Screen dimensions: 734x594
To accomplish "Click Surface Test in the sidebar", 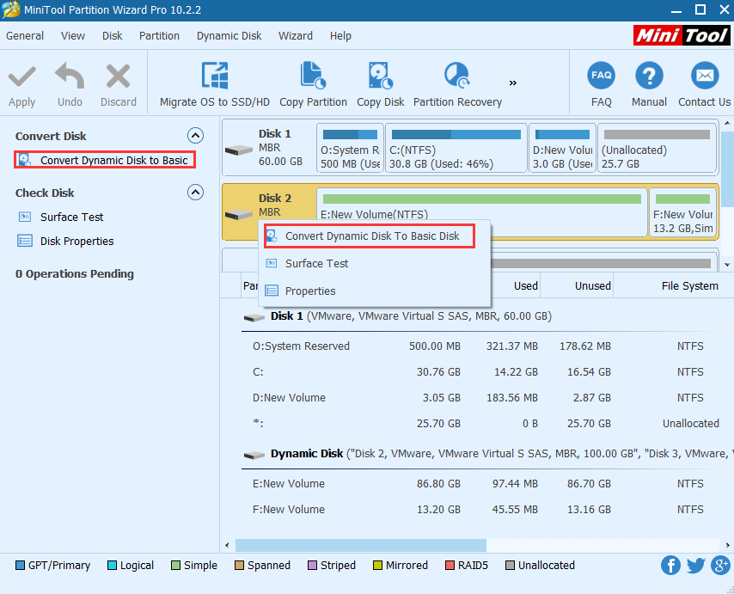I will (x=71, y=217).
